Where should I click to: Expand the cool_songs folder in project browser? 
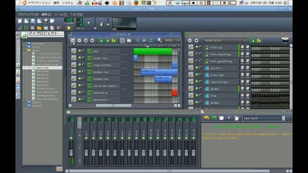coord(25,44)
